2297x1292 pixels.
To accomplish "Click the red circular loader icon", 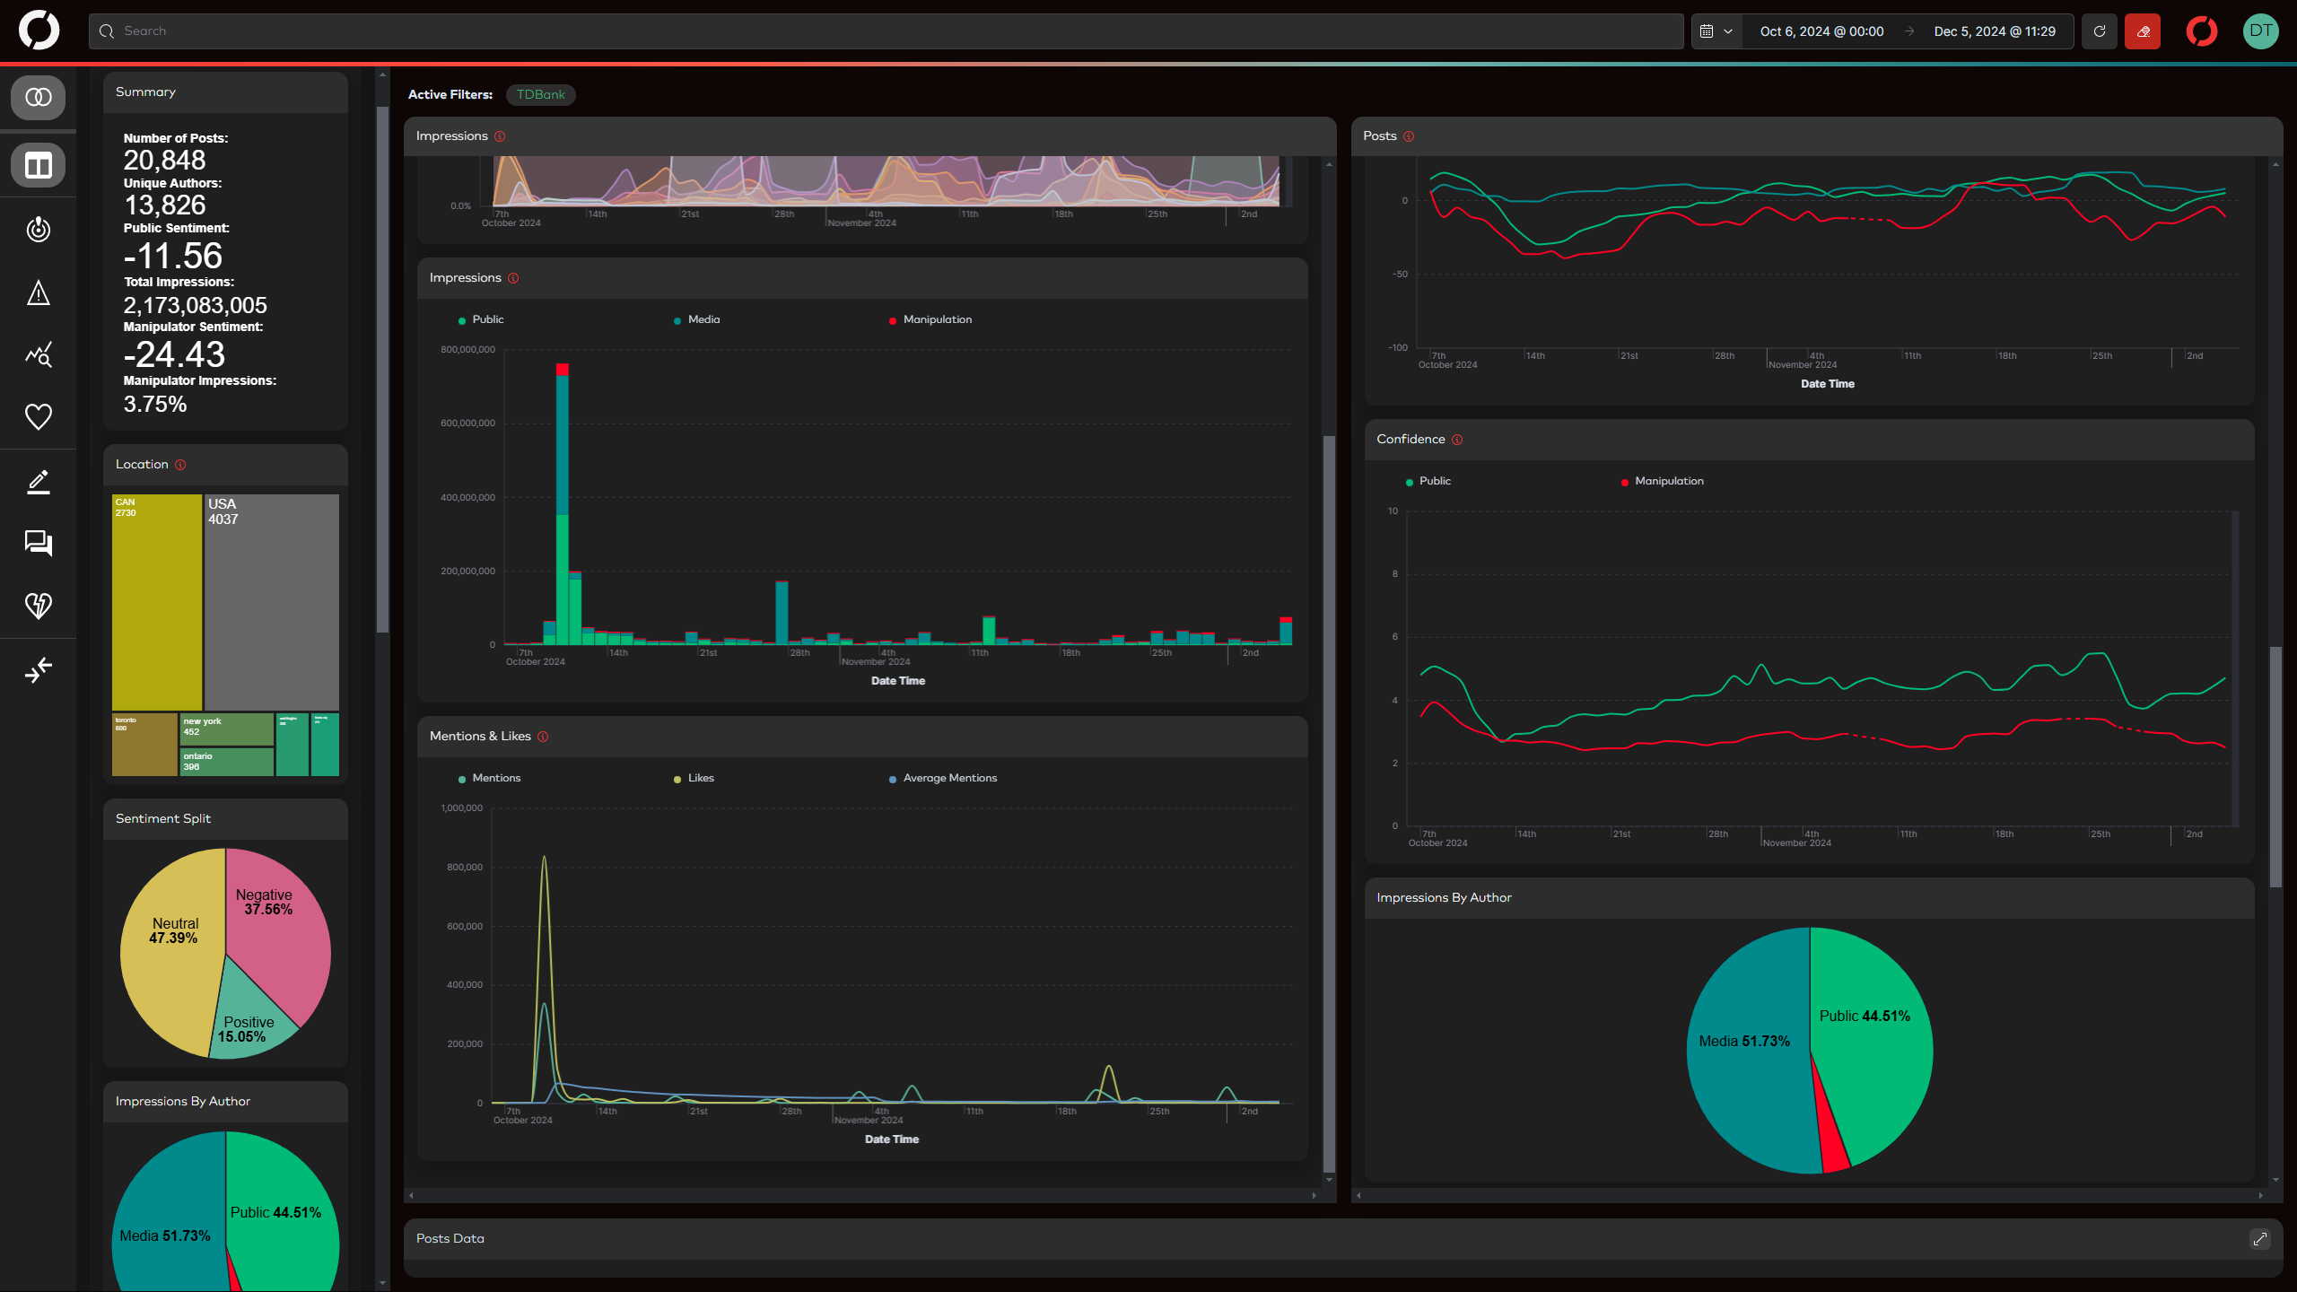I will 2202,31.
